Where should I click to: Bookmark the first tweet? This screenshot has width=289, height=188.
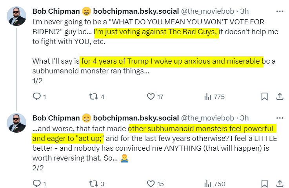point(265,97)
